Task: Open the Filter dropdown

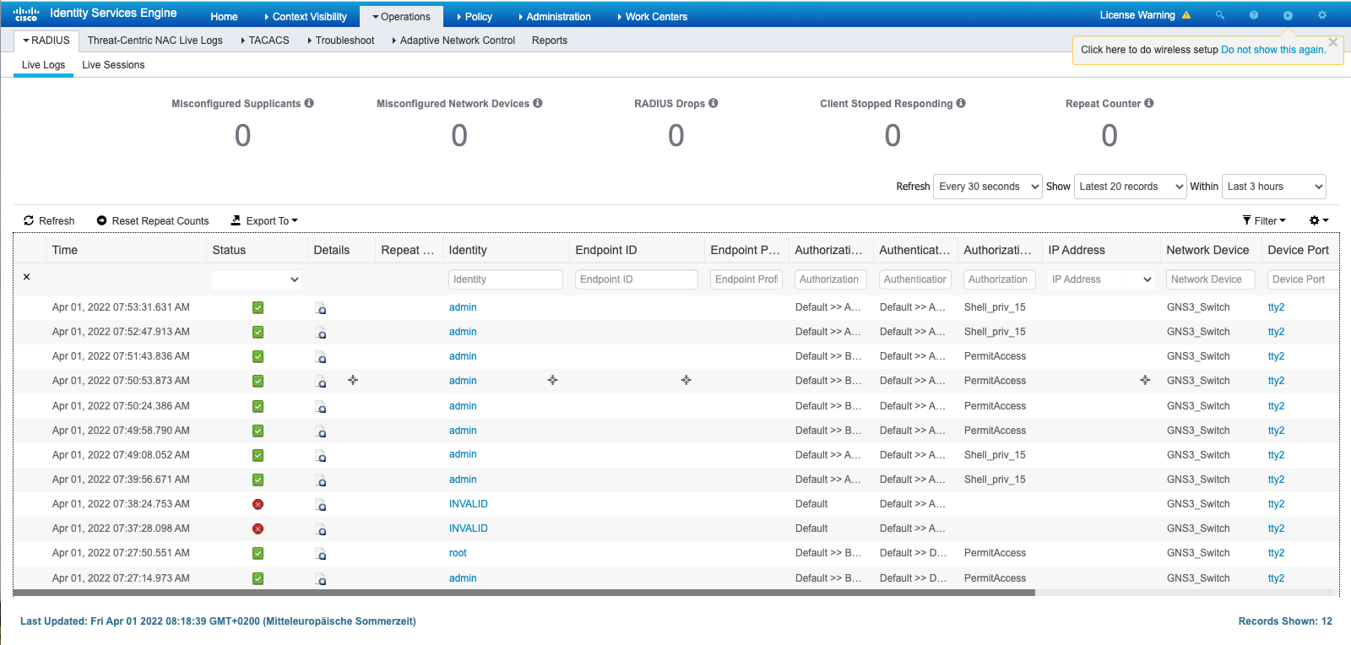Action: click(x=1264, y=220)
